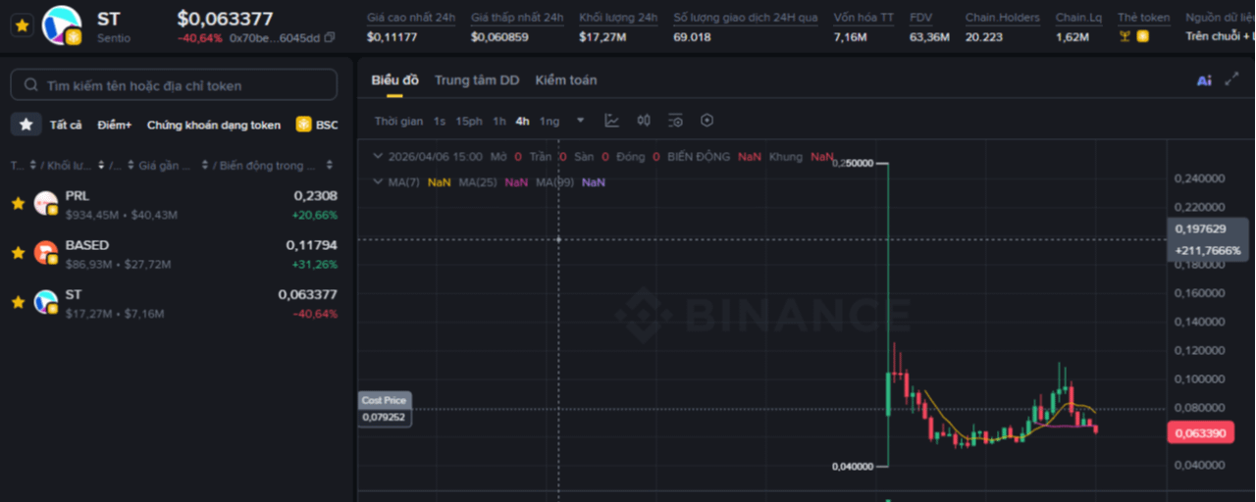Click MA(99) indicator label
The width and height of the screenshot is (1256, 502).
pos(555,182)
